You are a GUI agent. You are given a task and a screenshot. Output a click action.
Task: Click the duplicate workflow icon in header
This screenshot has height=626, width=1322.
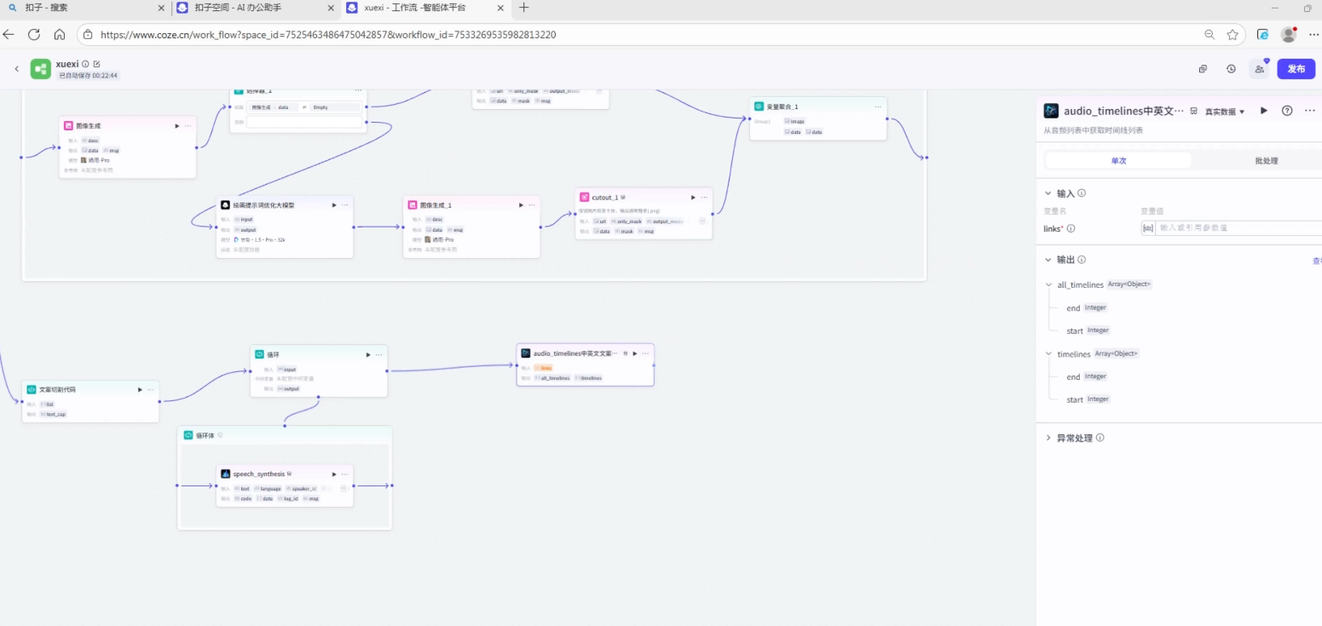click(1203, 69)
